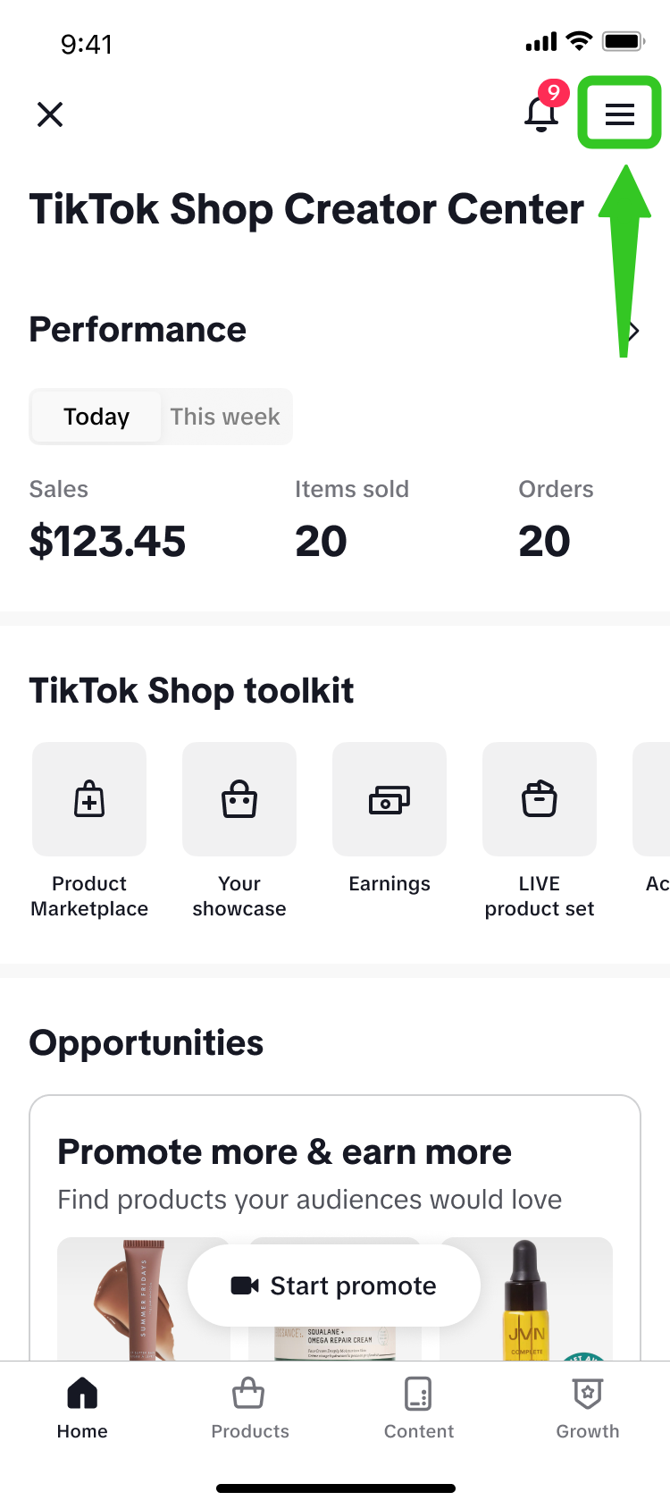Open the Your showcase tool

239,800
